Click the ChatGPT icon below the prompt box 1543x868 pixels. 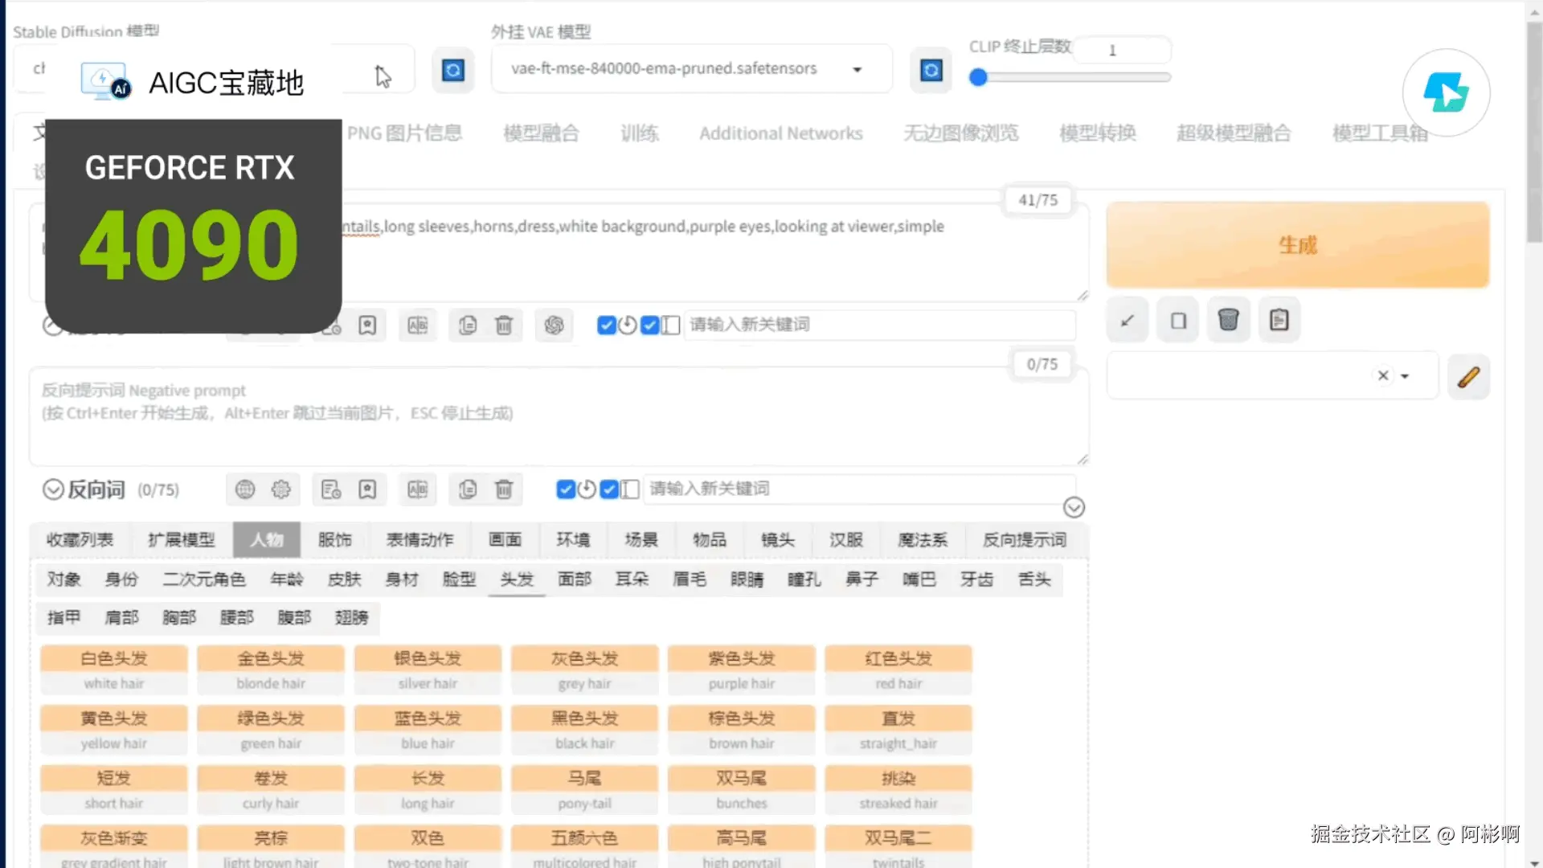pos(555,325)
